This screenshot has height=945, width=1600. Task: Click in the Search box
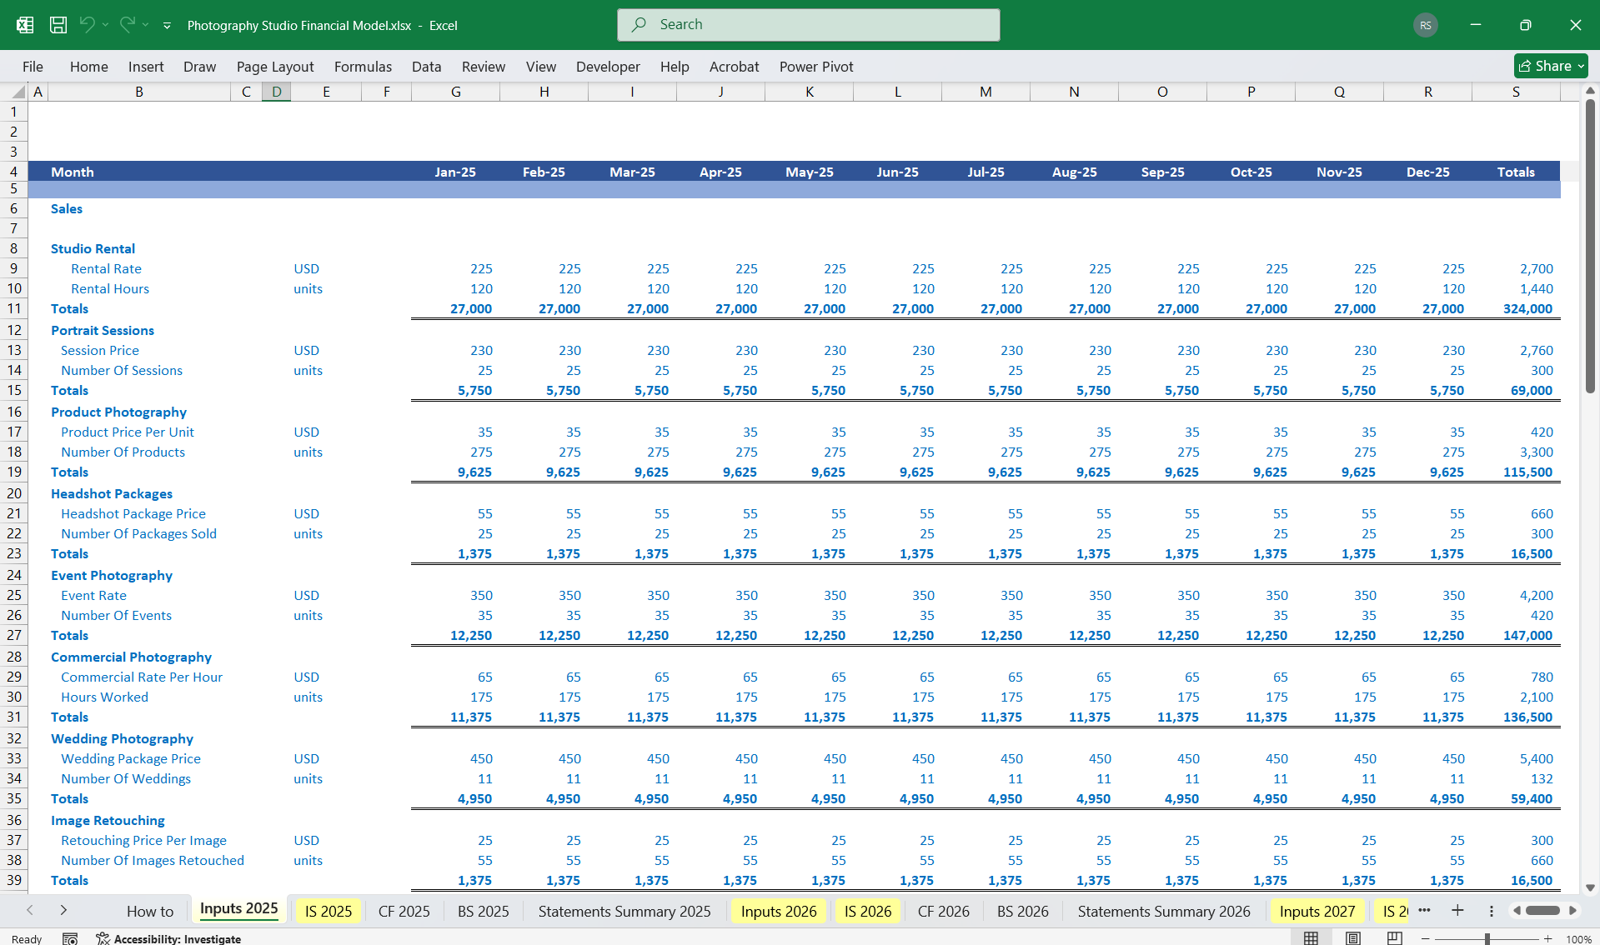coord(809,25)
